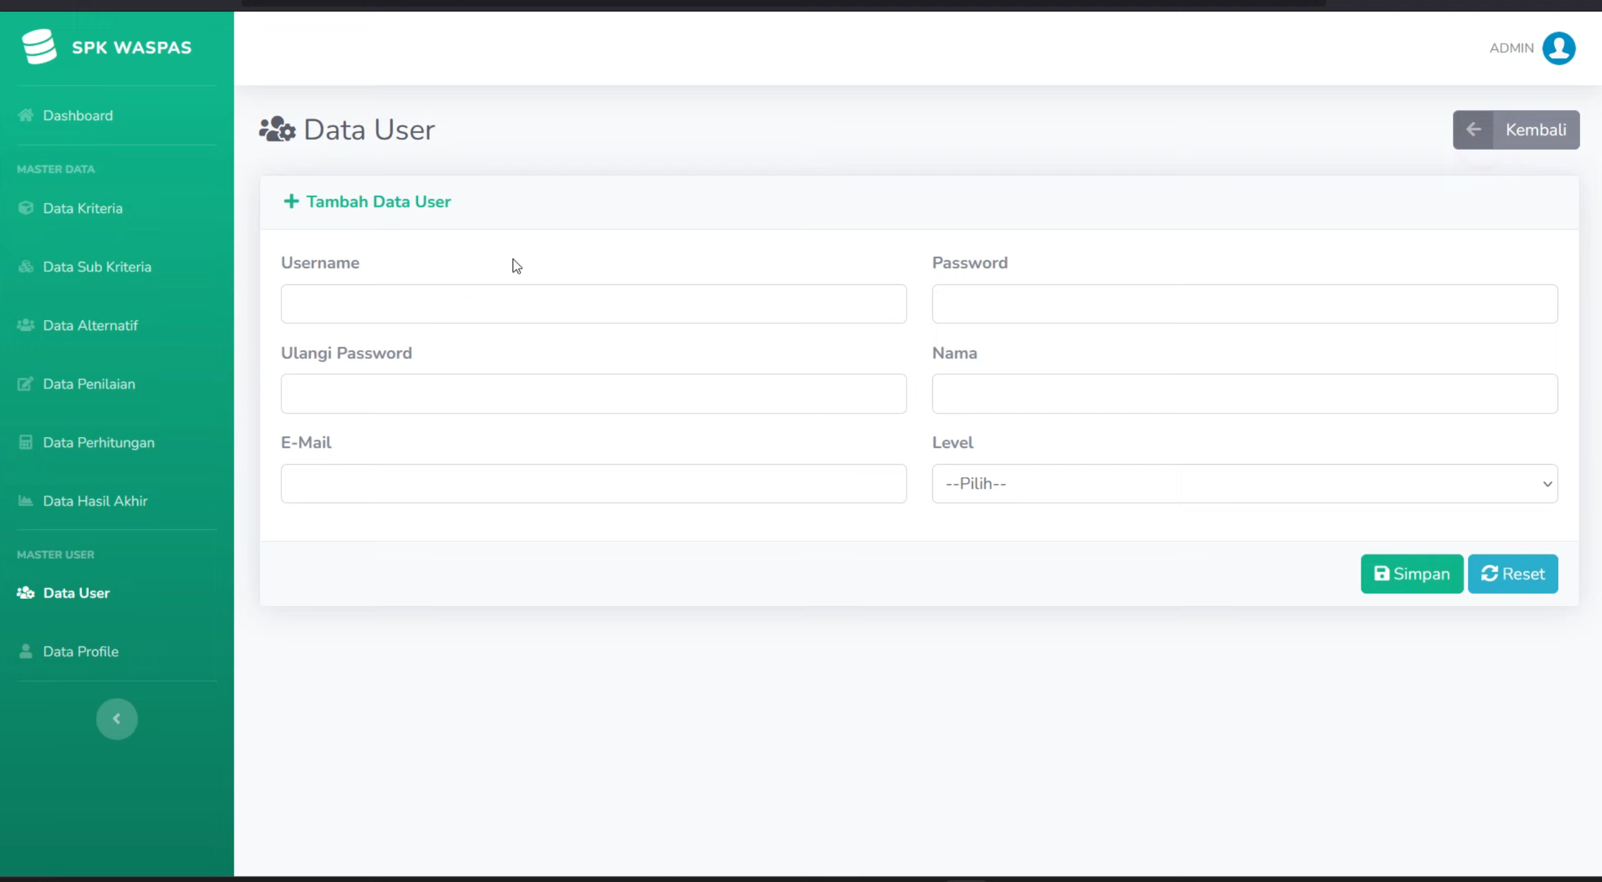
Task: Click the Data Alternatif people icon
Action: point(26,325)
